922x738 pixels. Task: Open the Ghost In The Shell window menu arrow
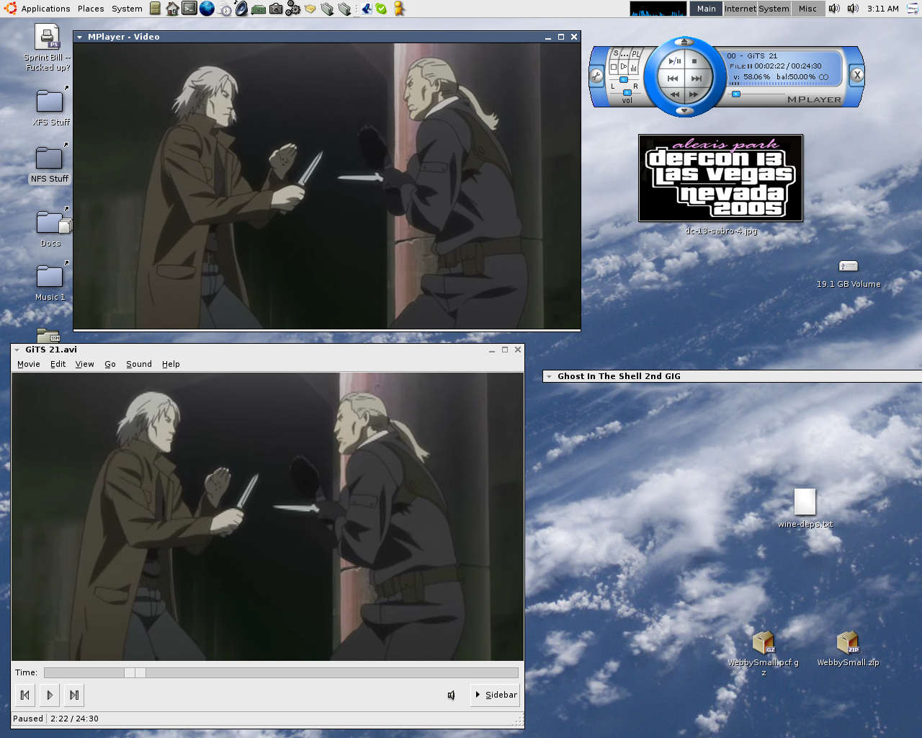click(x=550, y=376)
